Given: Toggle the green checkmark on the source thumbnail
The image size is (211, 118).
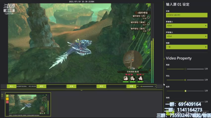Looking at the screenshot, I should coord(7,96).
